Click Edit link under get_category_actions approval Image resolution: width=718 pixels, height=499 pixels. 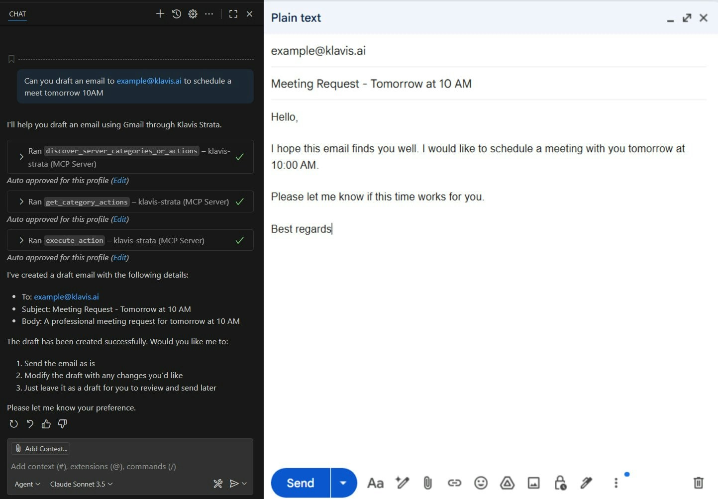(x=120, y=219)
